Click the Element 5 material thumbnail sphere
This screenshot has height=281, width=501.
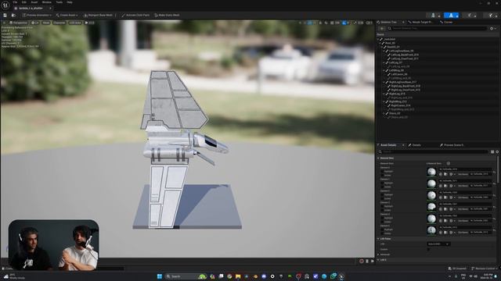tap(431, 230)
